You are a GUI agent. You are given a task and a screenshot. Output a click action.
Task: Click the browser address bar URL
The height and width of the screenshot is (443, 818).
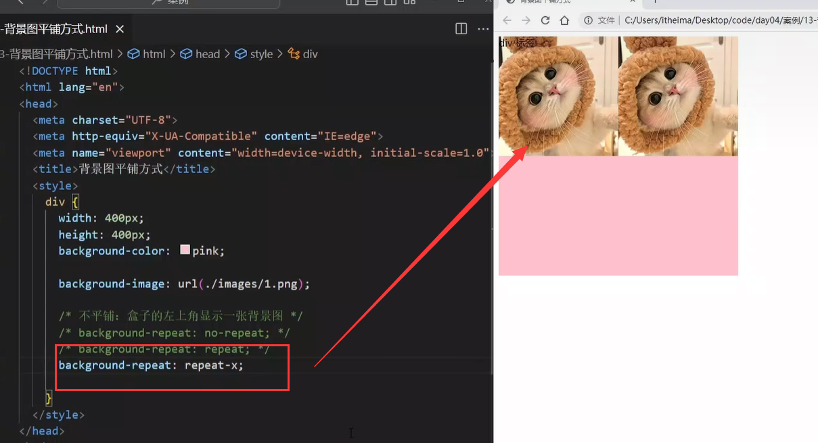pyautogui.click(x=717, y=20)
